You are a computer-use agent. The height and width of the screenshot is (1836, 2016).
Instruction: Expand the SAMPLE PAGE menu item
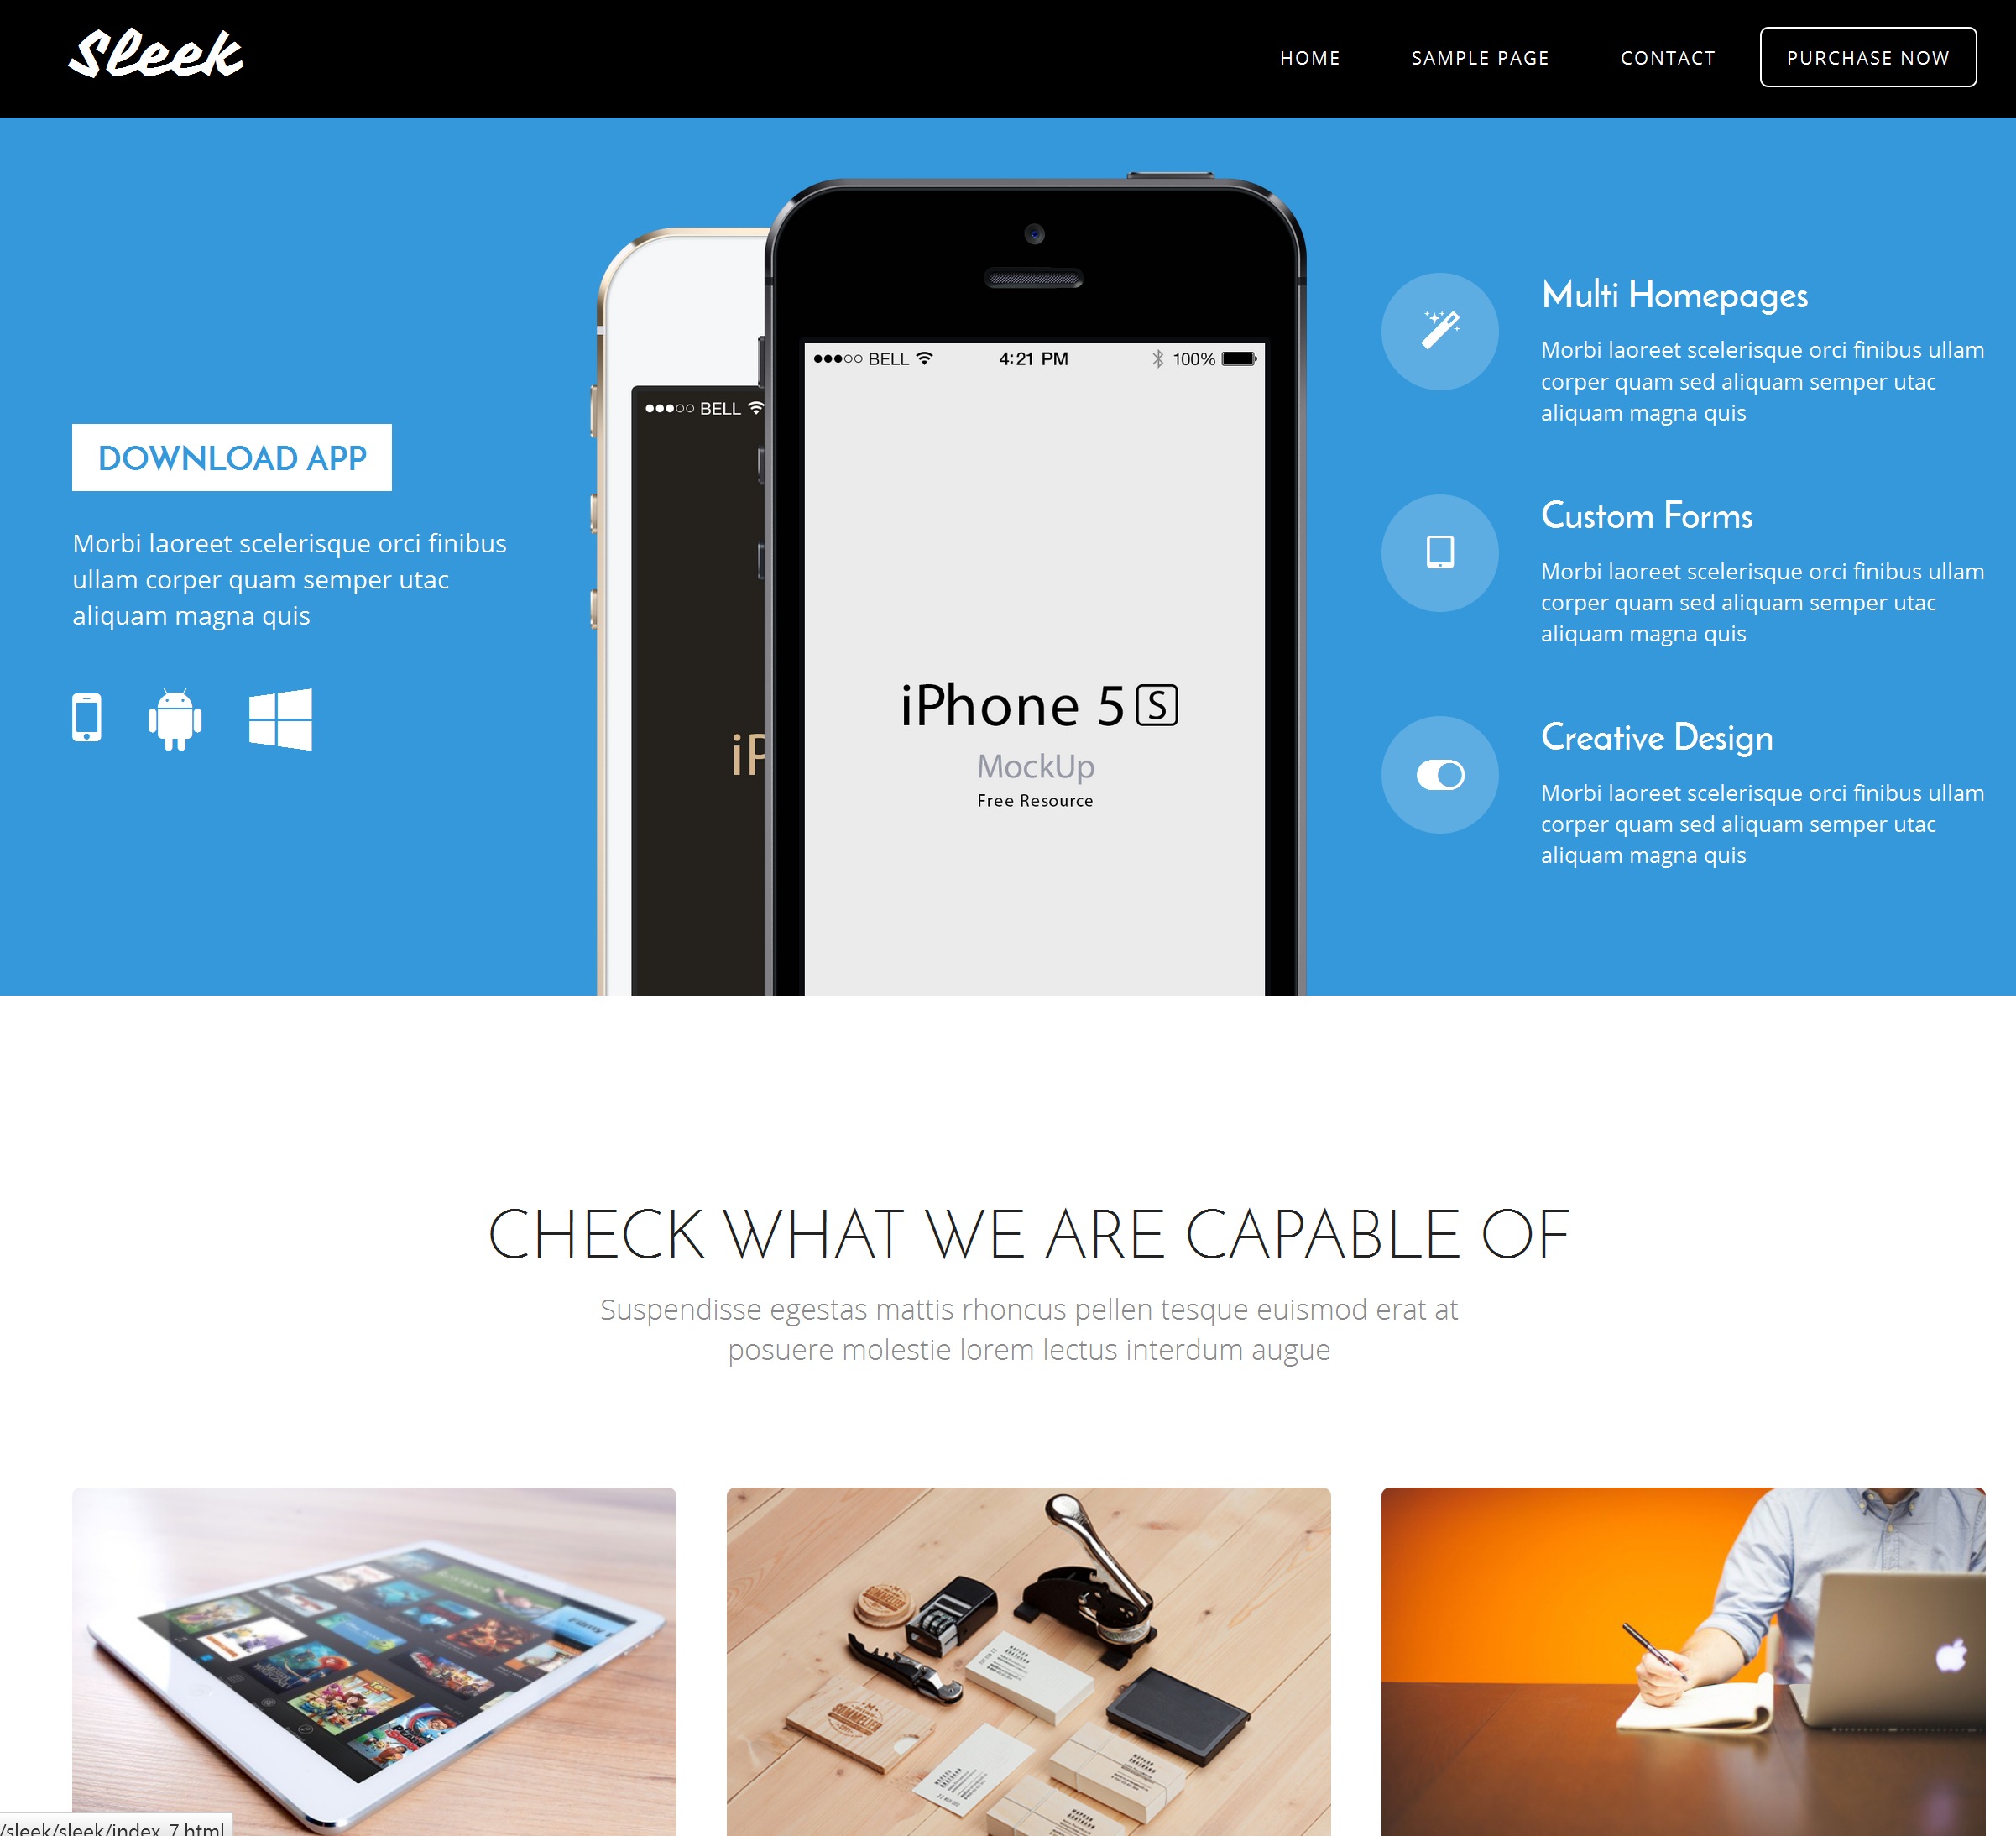click(x=1479, y=58)
